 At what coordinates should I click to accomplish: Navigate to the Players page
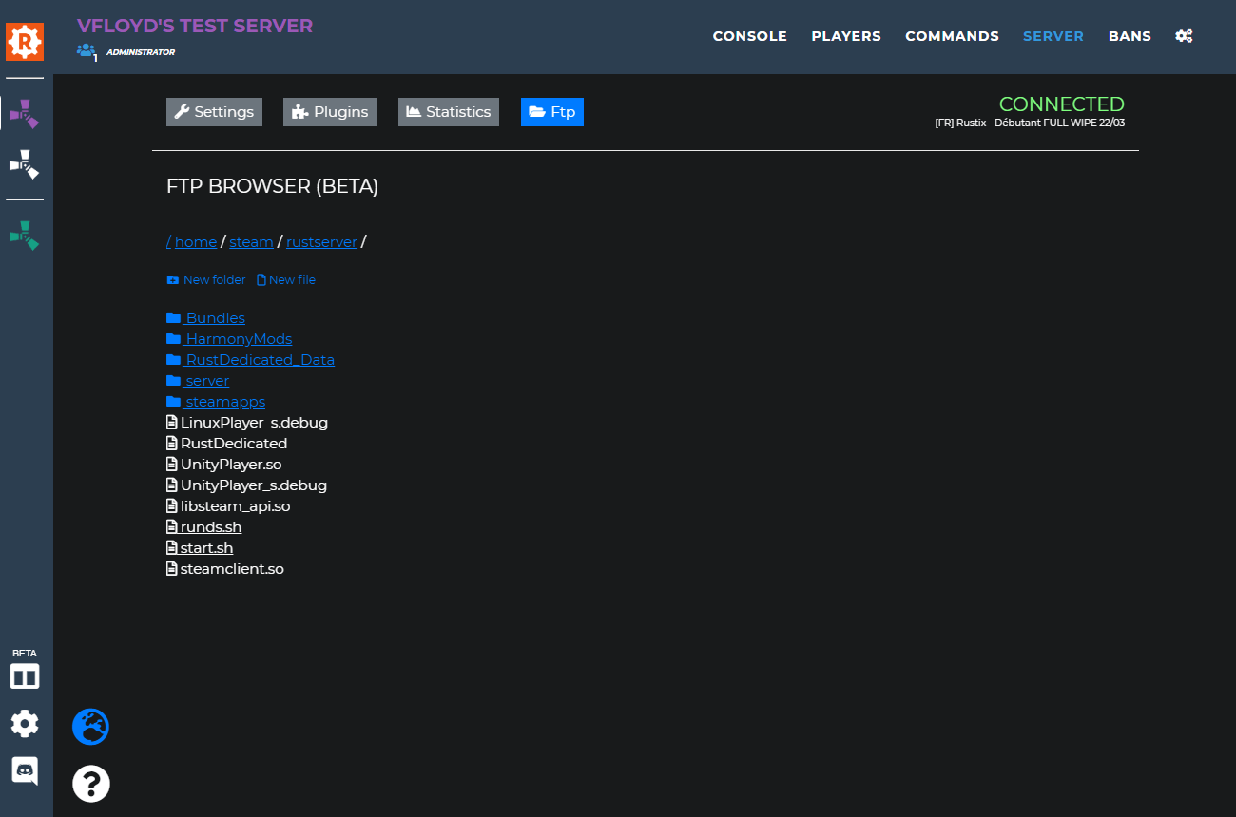pos(846,35)
